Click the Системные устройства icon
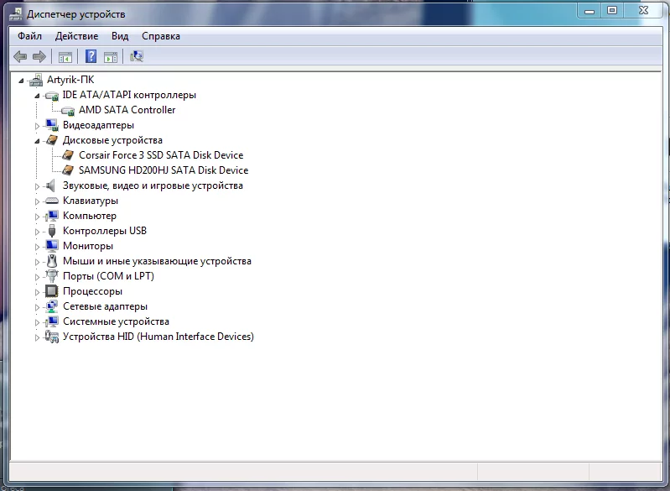Screen dimensions: 670x491 click(x=52, y=321)
